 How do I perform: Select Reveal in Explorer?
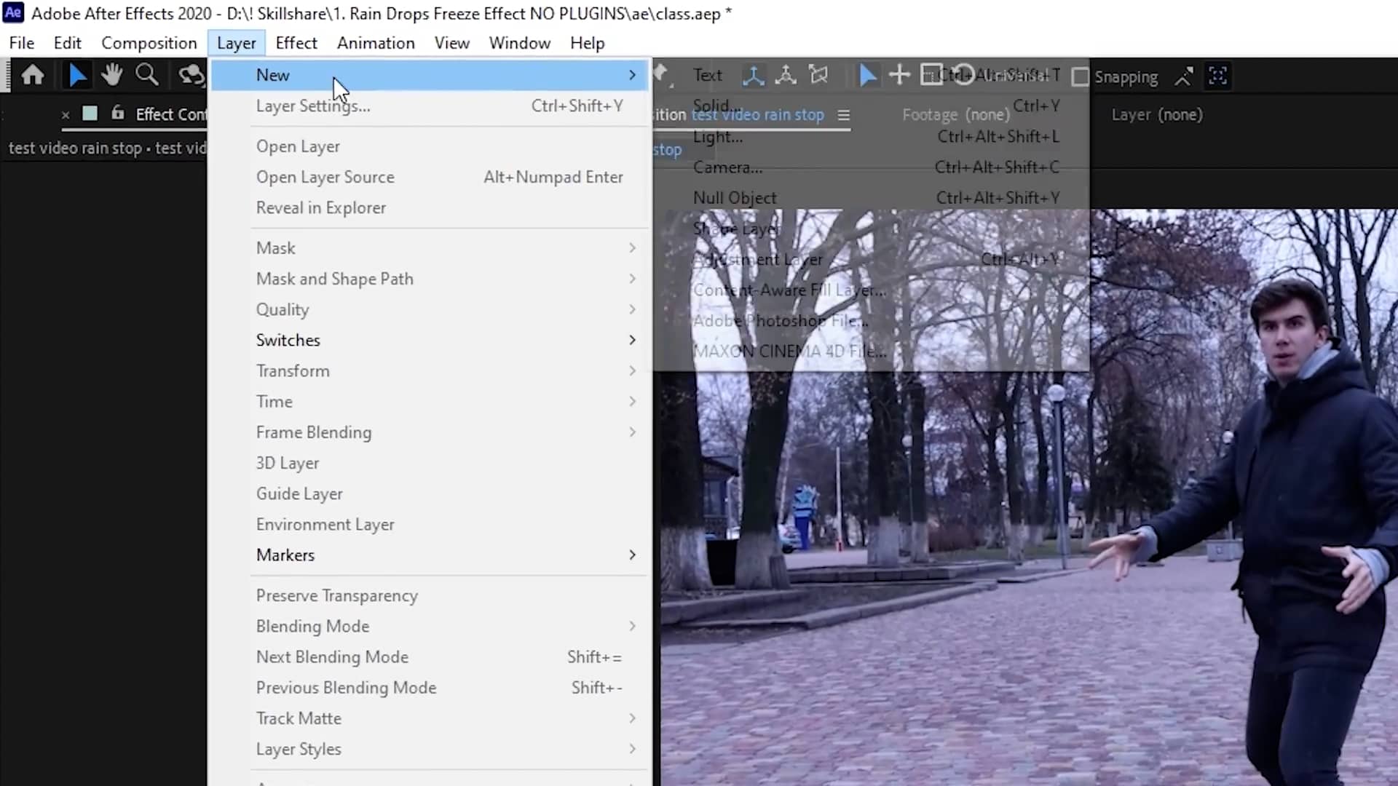[320, 207]
